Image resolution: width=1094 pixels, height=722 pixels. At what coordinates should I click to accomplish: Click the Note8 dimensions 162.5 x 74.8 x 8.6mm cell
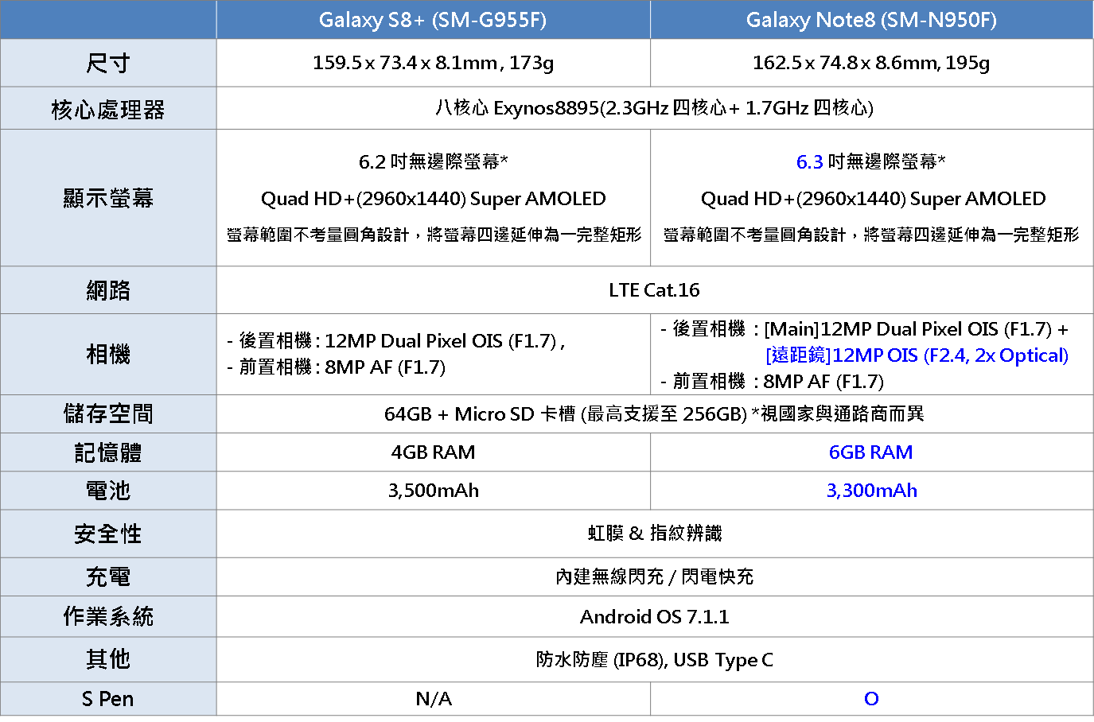coord(871,63)
